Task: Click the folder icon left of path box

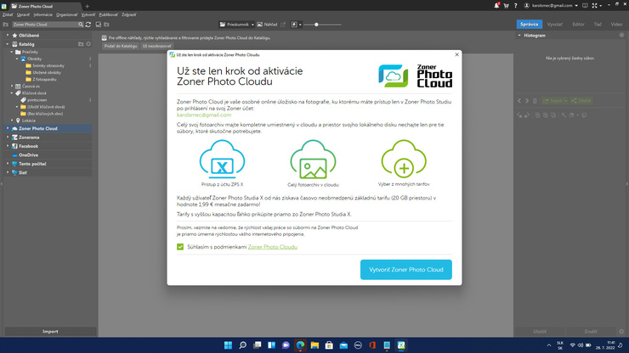Action: (6, 25)
